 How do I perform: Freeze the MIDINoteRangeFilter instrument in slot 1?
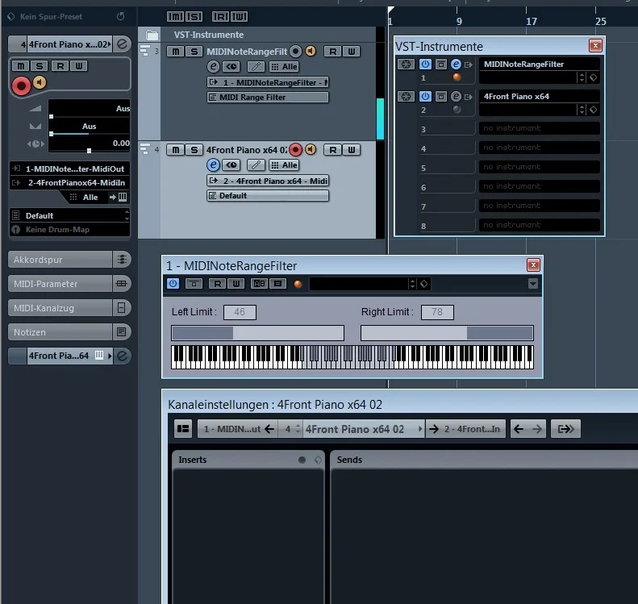tap(406, 64)
